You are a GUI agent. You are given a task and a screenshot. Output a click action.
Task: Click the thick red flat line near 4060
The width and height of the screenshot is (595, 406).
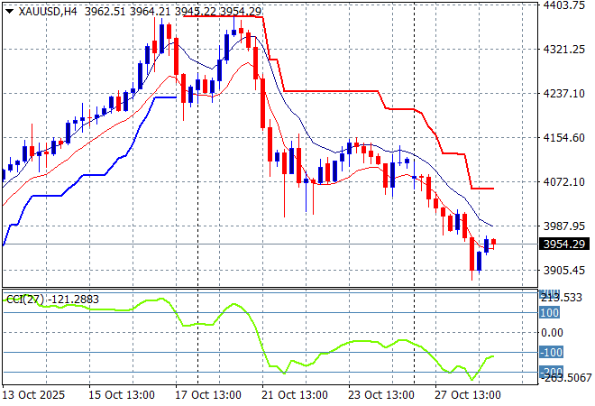pyautogui.click(x=482, y=188)
